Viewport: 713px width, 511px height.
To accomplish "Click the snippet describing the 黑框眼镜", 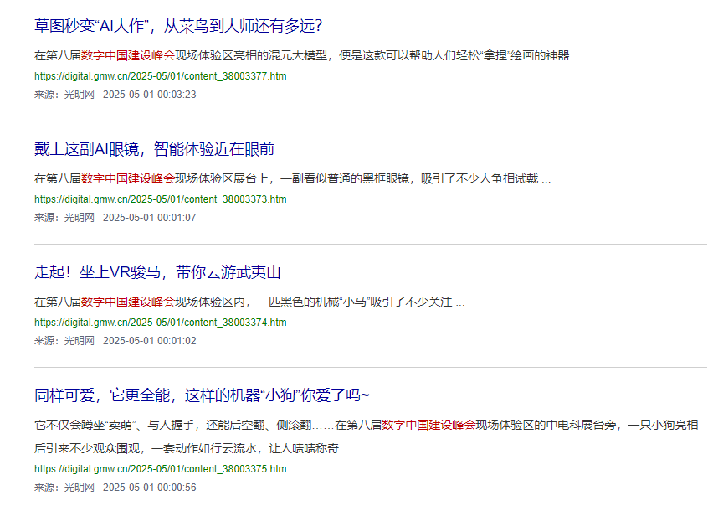I will (x=292, y=179).
